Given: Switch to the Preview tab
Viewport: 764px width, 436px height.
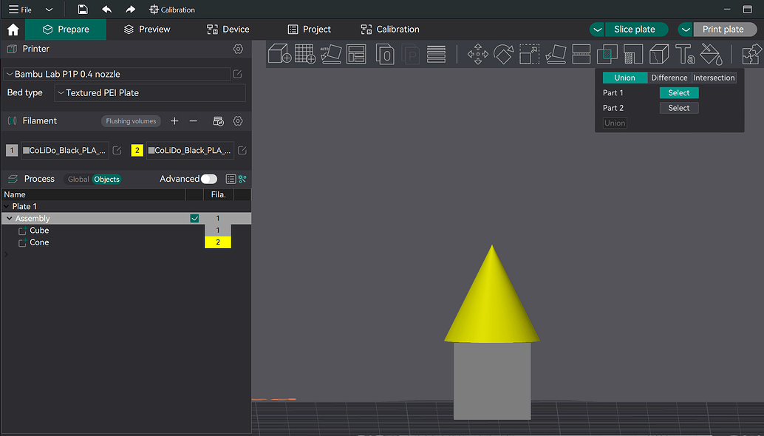Looking at the screenshot, I should 147,30.
